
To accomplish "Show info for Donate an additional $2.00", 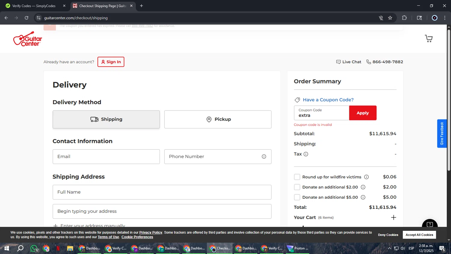I will tap(363, 187).
